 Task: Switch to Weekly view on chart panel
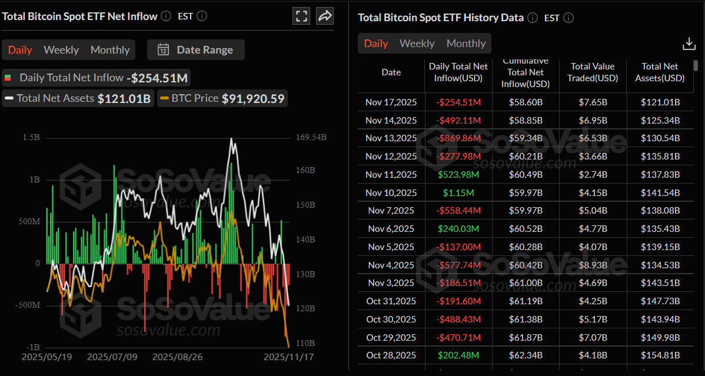tap(61, 49)
